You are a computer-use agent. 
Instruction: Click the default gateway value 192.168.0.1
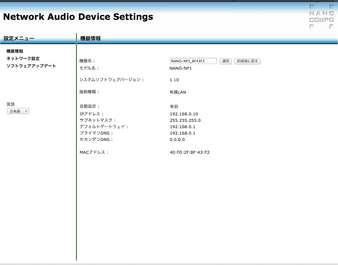tap(183, 127)
